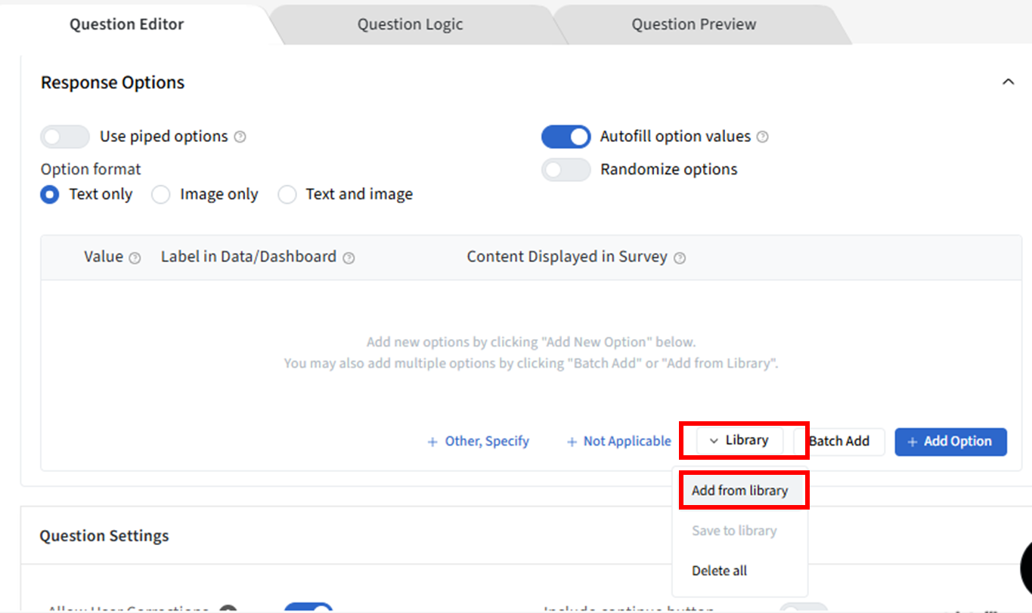Select the Text and image format
Viewport: 1032px width, 613px height.
point(287,195)
